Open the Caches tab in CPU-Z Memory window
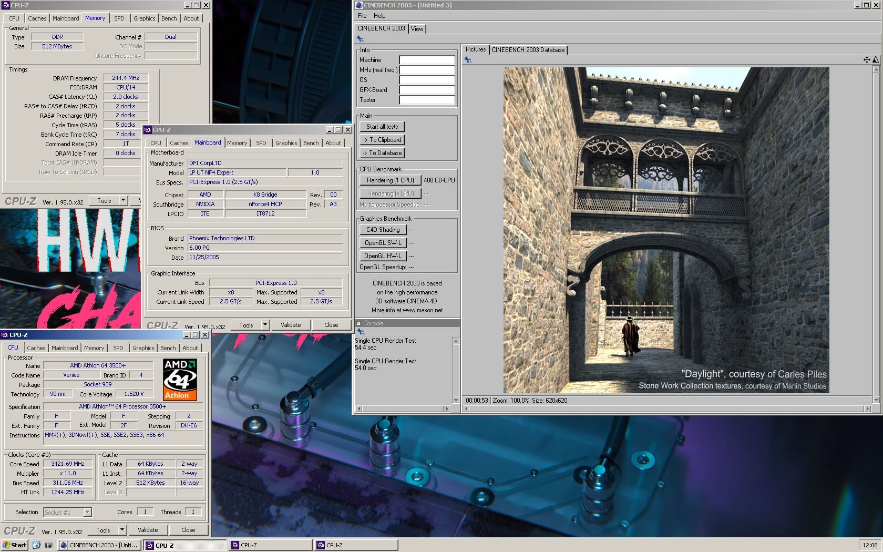 (37, 18)
